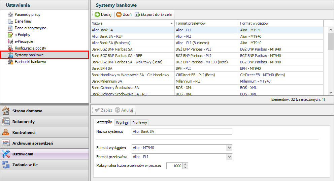The height and width of the screenshot is (181, 334).
Task: Go to Strona domowa section
Action: click(27, 111)
